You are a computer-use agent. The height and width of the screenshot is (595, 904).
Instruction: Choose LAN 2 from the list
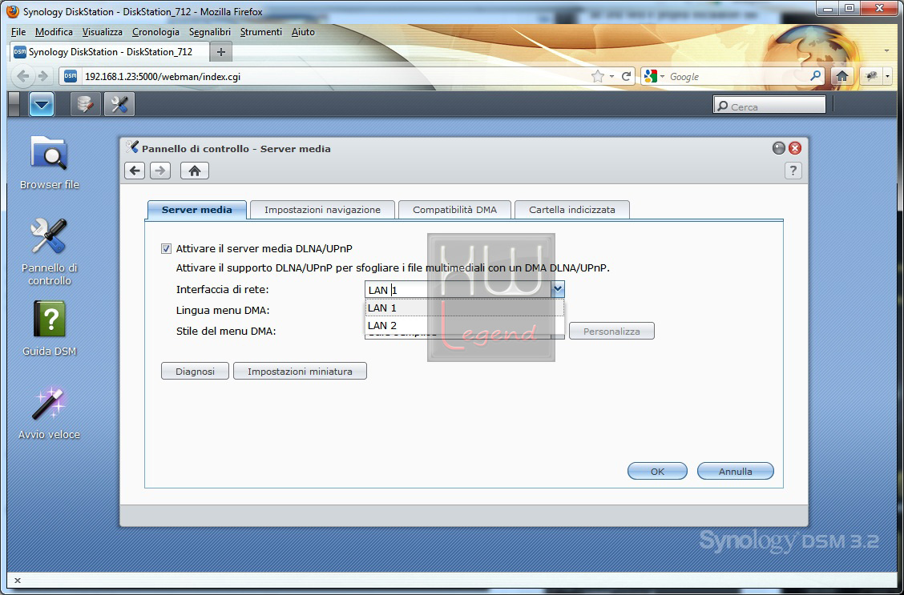point(465,325)
